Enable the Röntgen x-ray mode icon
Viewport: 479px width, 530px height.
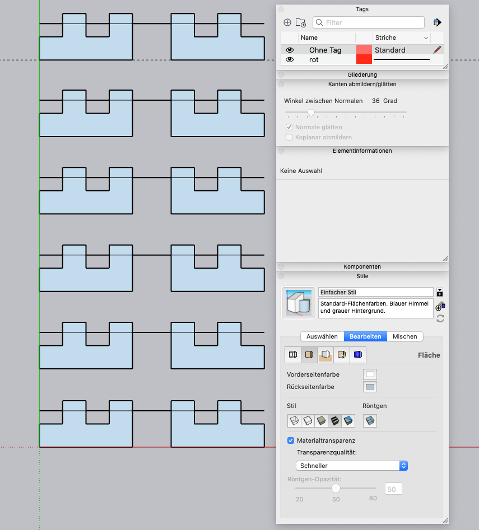[x=370, y=420]
